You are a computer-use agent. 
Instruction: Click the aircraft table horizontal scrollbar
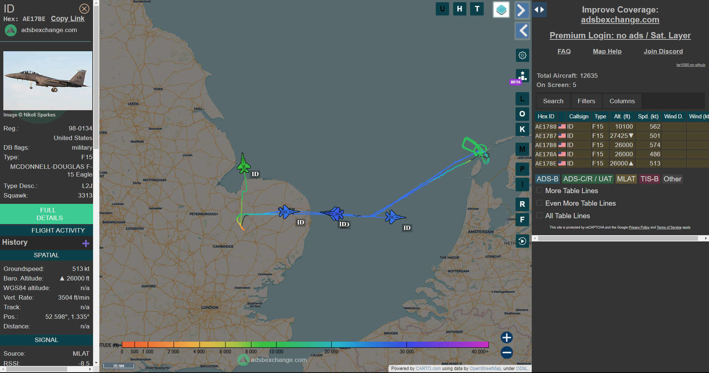pyautogui.click(x=618, y=238)
